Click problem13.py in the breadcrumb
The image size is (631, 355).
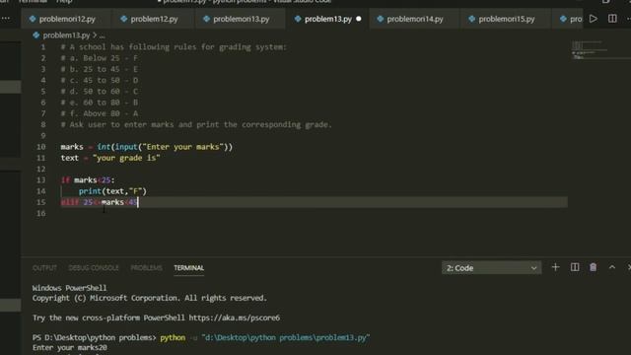click(66, 35)
